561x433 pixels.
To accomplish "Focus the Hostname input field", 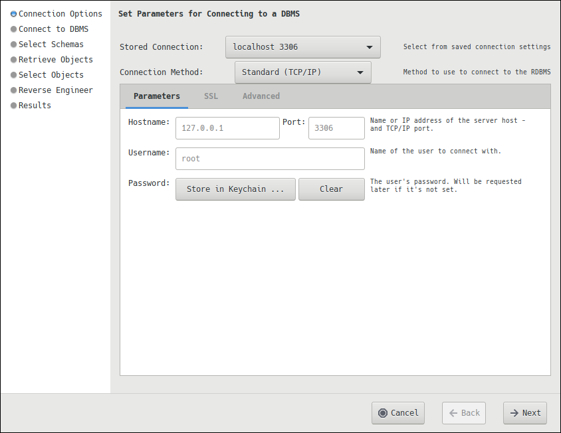I will [x=227, y=128].
